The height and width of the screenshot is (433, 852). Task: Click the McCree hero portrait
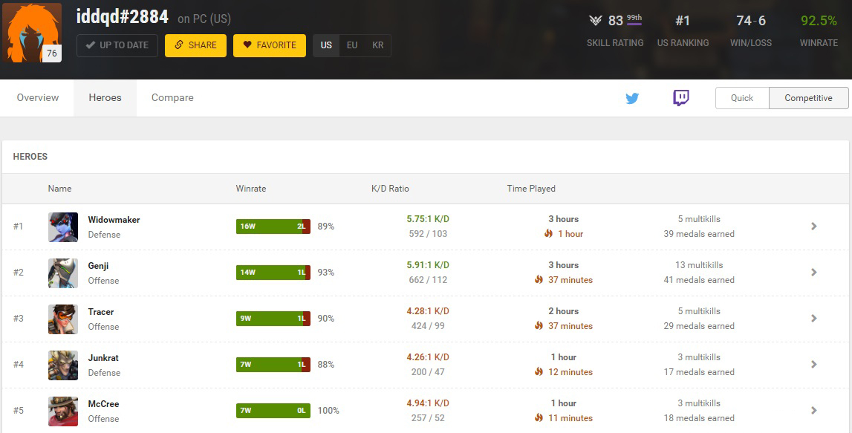coord(63,411)
